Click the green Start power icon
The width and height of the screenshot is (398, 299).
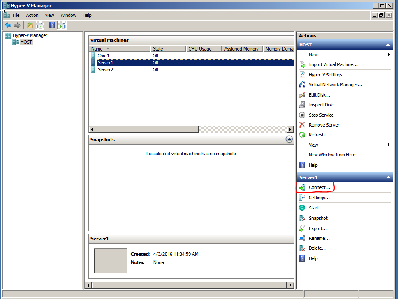302,208
